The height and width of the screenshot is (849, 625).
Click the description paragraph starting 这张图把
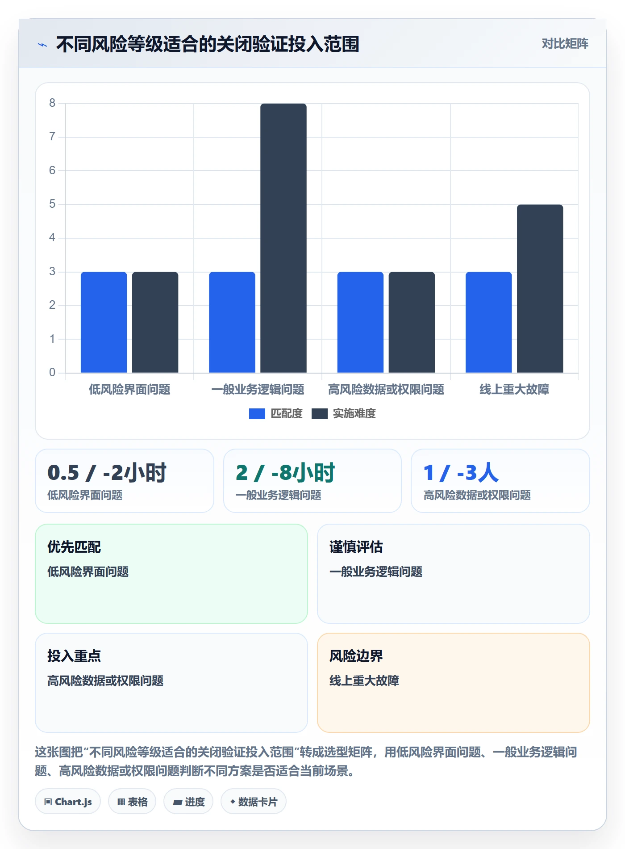[x=306, y=761]
